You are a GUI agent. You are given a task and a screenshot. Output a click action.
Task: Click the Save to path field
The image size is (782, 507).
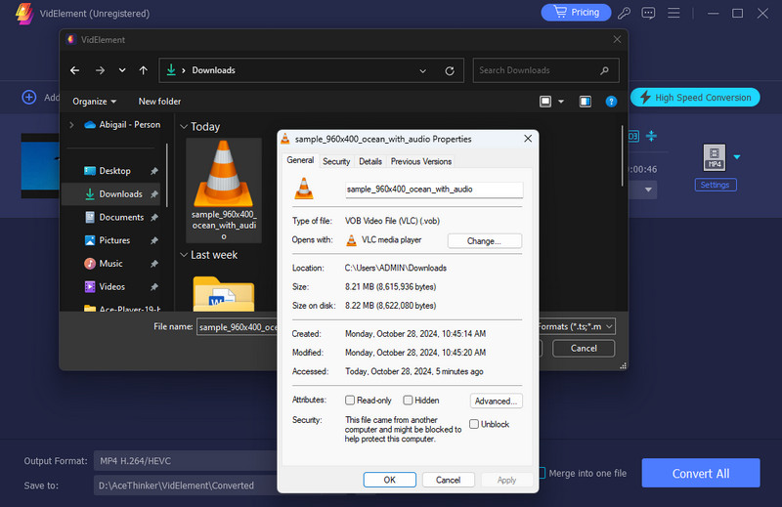(186, 486)
